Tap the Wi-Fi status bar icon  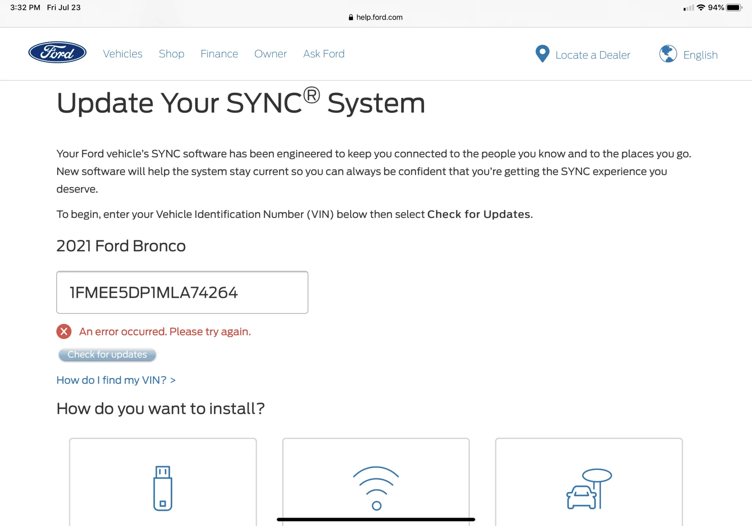pyautogui.click(x=701, y=8)
